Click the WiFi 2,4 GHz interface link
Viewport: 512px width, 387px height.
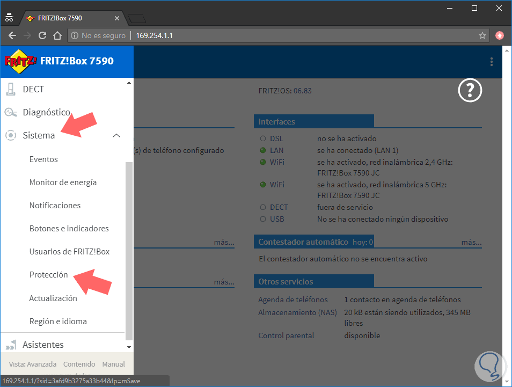pyautogui.click(x=277, y=162)
